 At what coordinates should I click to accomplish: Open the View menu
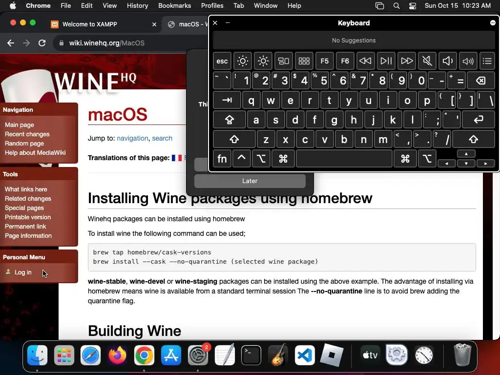[x=110, y=5]
